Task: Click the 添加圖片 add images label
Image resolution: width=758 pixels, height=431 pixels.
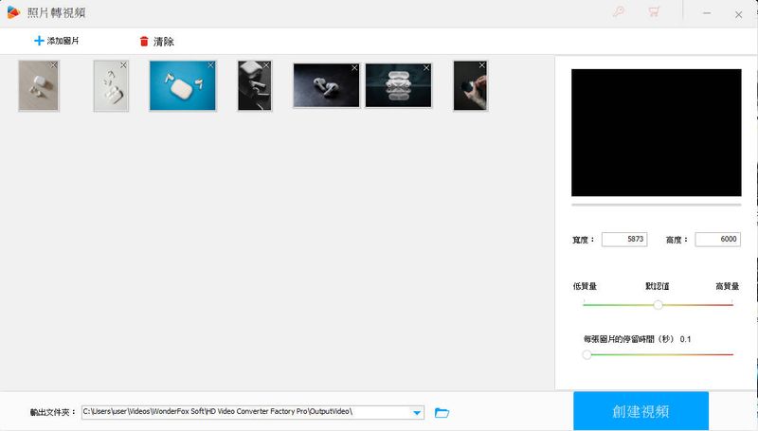Action: coord(63,41)
